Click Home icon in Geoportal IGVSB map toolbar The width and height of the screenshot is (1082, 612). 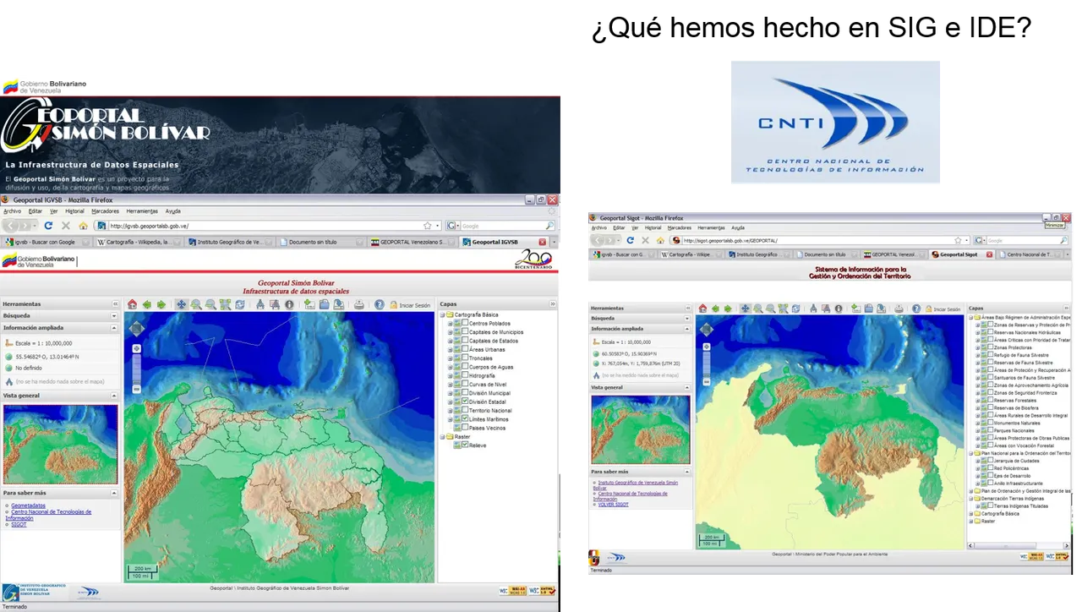pos(132,304)
